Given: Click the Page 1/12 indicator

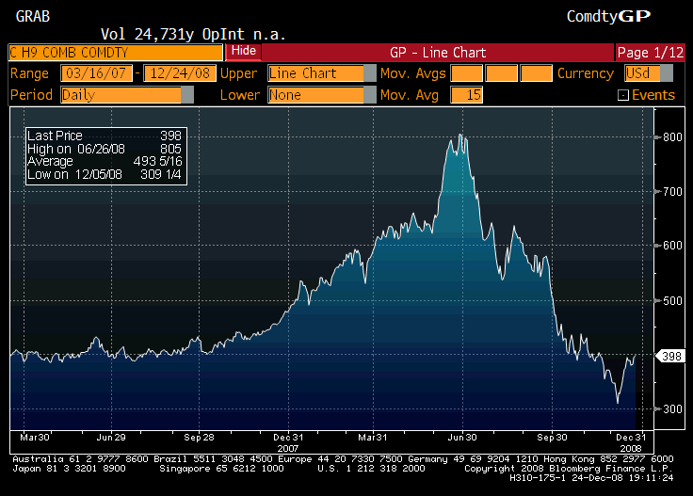Looking at the screenshot, I should [651, 53].
